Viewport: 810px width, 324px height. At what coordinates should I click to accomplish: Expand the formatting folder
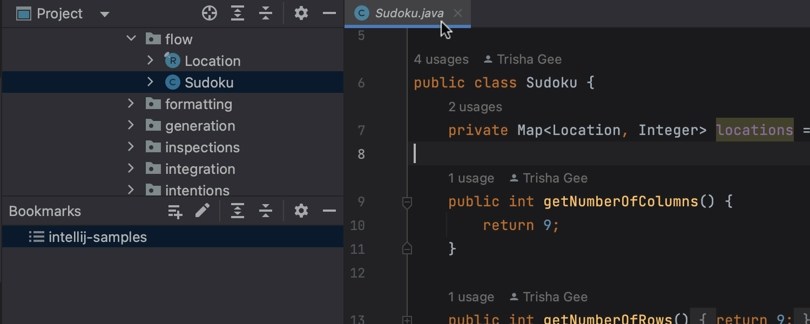[x=131, y=104]
